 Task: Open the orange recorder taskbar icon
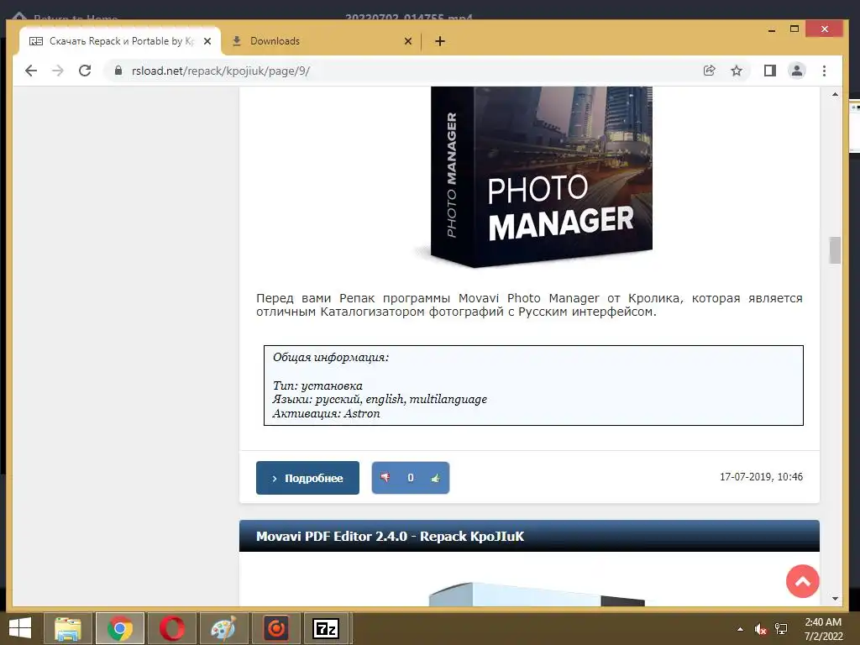[x=275, y=628]
